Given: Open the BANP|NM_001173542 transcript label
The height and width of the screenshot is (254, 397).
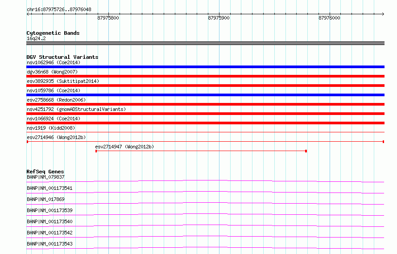Looking at the screenshot, I should pos(50,233).
